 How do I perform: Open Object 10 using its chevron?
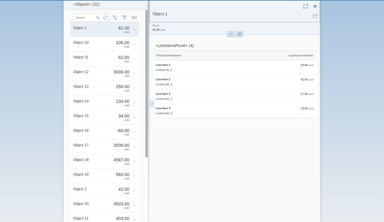[x=134, y=44]
